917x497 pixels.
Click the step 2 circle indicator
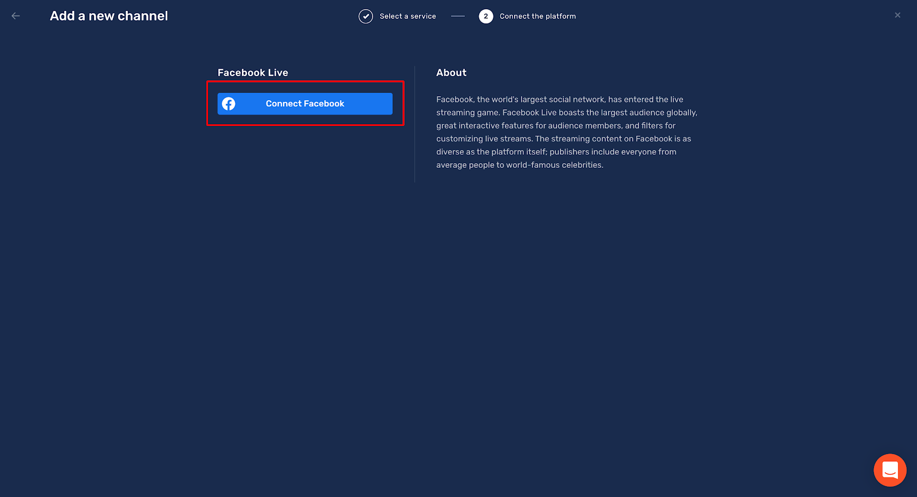486,16
